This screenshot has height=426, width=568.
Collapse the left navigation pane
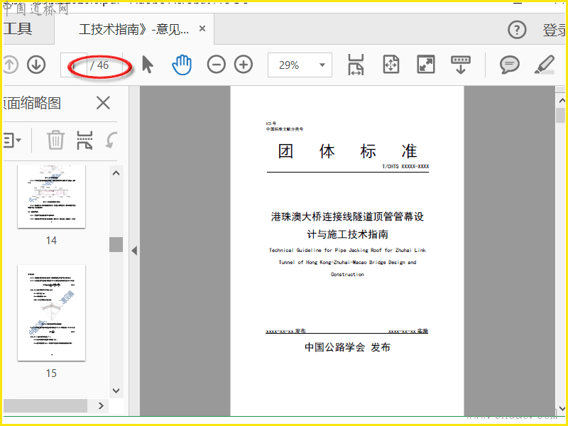point(134,251)
